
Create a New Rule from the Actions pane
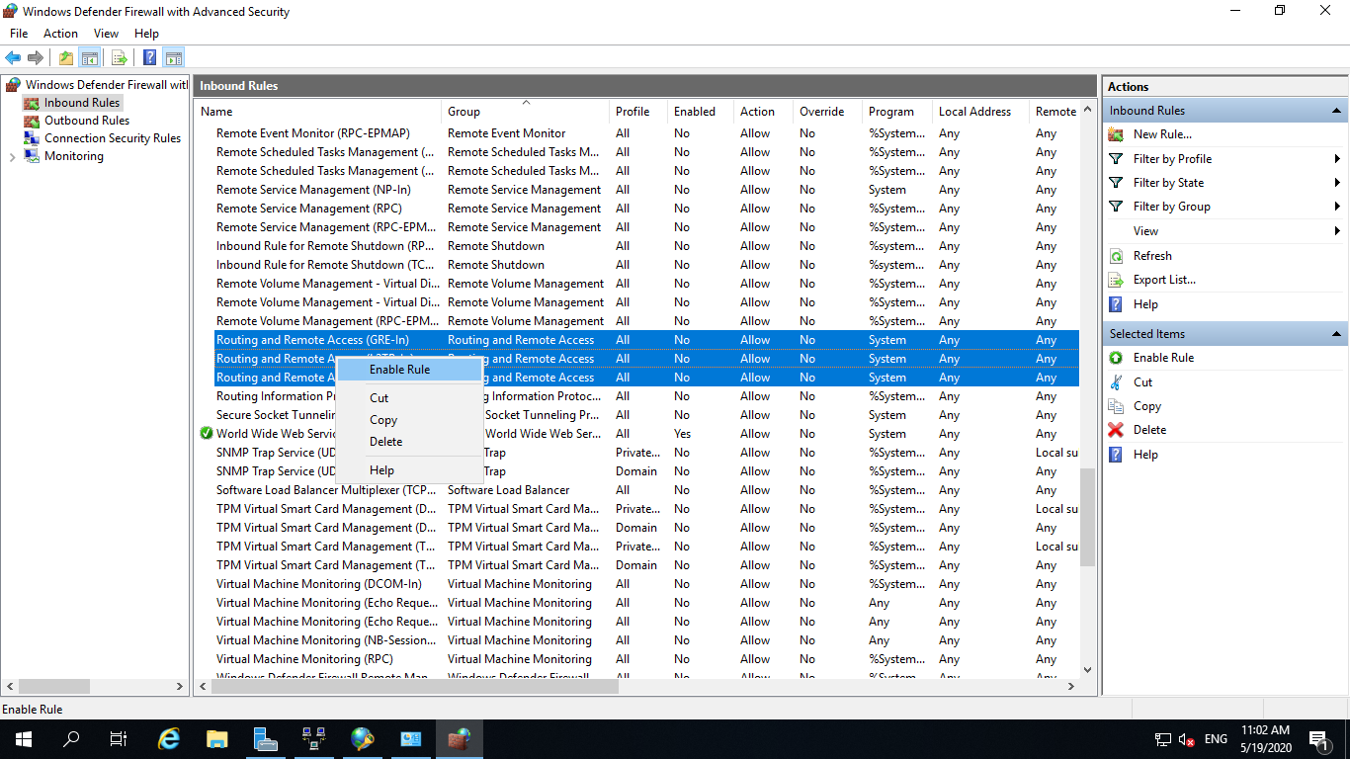click(x=1162, y=134)
